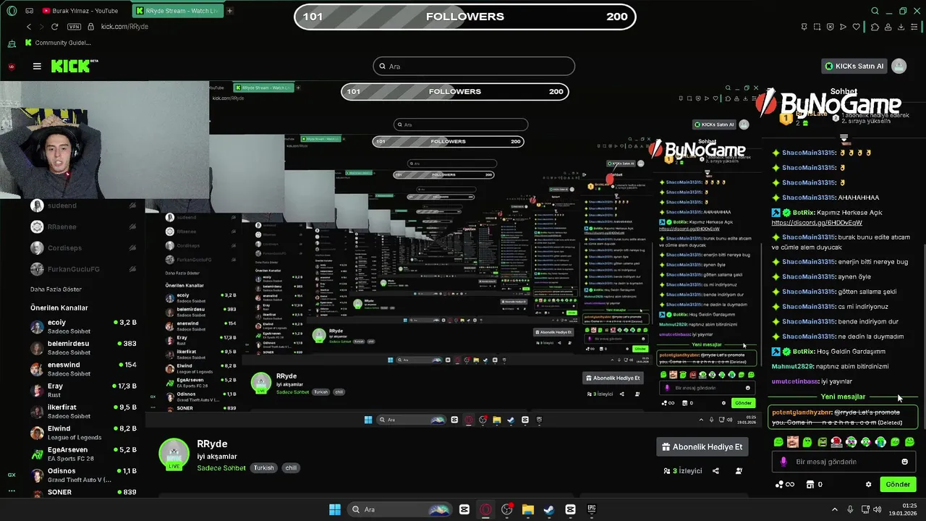Click the kick.com/RRyde address bar
This screenshot has height=521, width=926.
124,27
